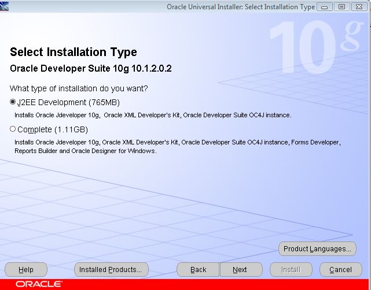
Task: Click the Oracle Developer Suite version subtitle
Action: click(91, 69)
